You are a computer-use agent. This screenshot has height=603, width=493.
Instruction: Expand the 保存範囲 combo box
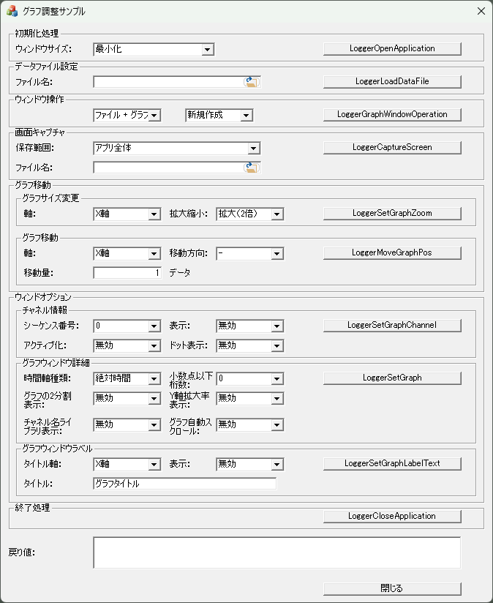[254, 148]
